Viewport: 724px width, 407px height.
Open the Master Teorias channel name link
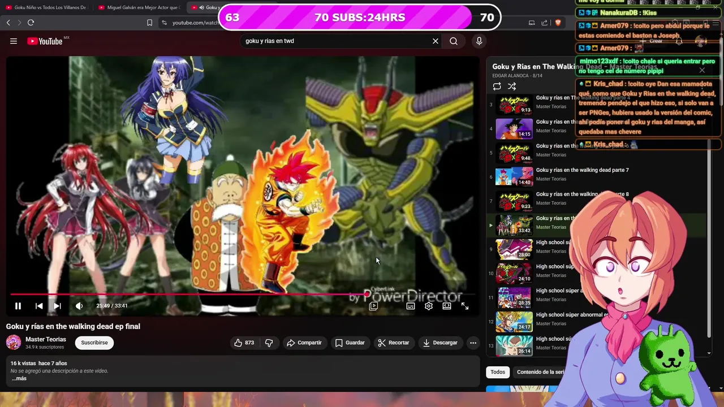[x=46, y=339]
